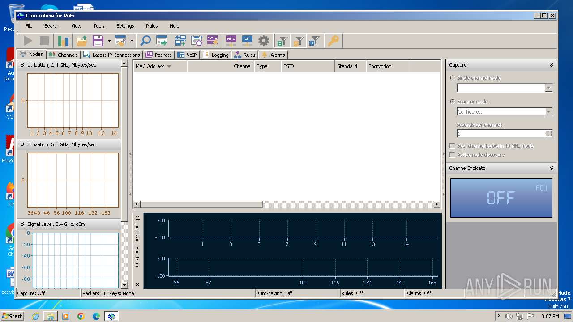Screen dimensions: 573x322
Task: Select Scanner mode radio button
Action: coord(452,102)
